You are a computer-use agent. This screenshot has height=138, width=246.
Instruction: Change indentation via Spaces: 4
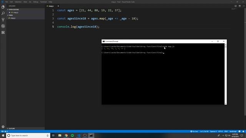213,131
